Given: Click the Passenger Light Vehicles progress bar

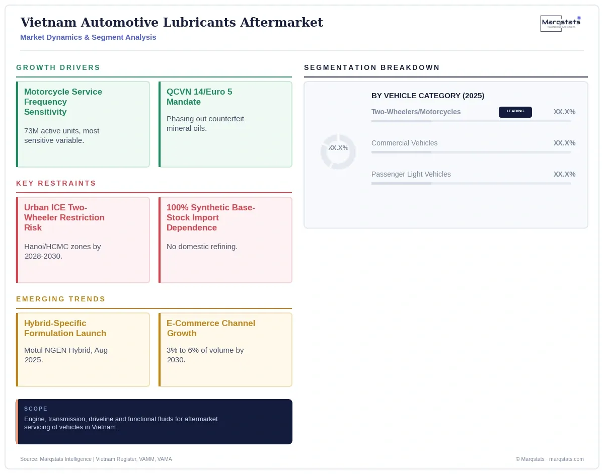Looking at the screenshot, I should [x=471, y=184].
